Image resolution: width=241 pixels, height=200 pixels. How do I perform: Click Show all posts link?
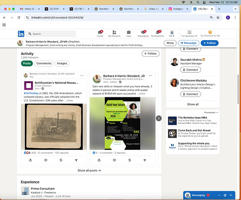click(89, 171)
